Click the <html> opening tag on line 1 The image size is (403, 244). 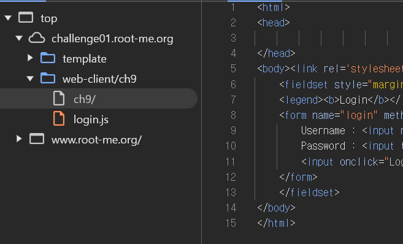[274, 7]
